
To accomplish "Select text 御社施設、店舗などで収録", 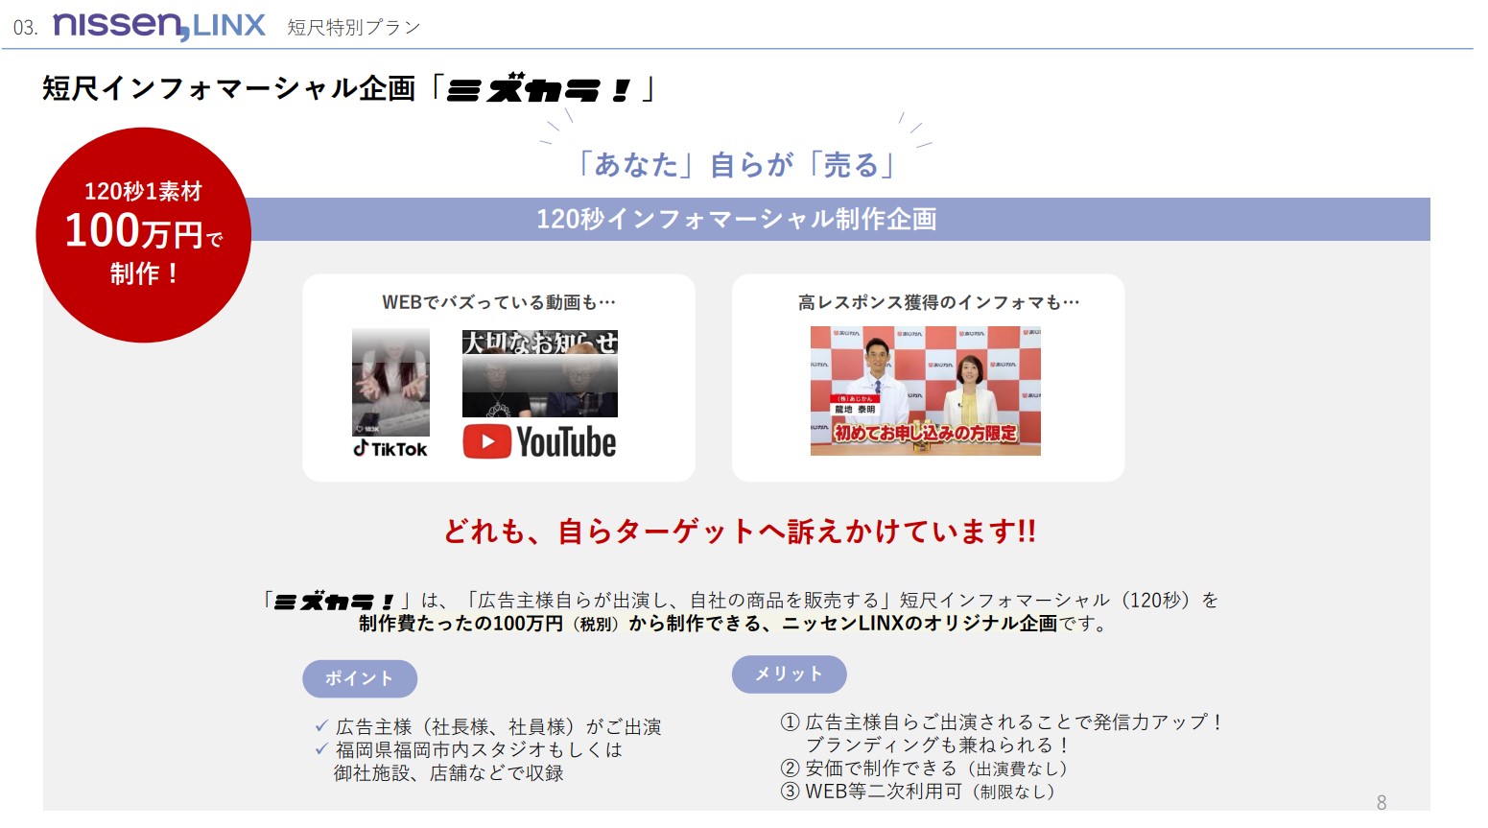I will [449, 773].
